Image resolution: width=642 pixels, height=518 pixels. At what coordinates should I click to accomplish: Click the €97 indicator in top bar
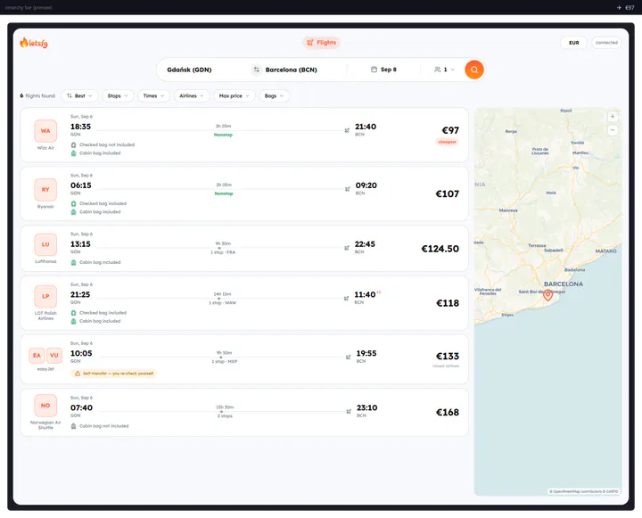point(630,7)
